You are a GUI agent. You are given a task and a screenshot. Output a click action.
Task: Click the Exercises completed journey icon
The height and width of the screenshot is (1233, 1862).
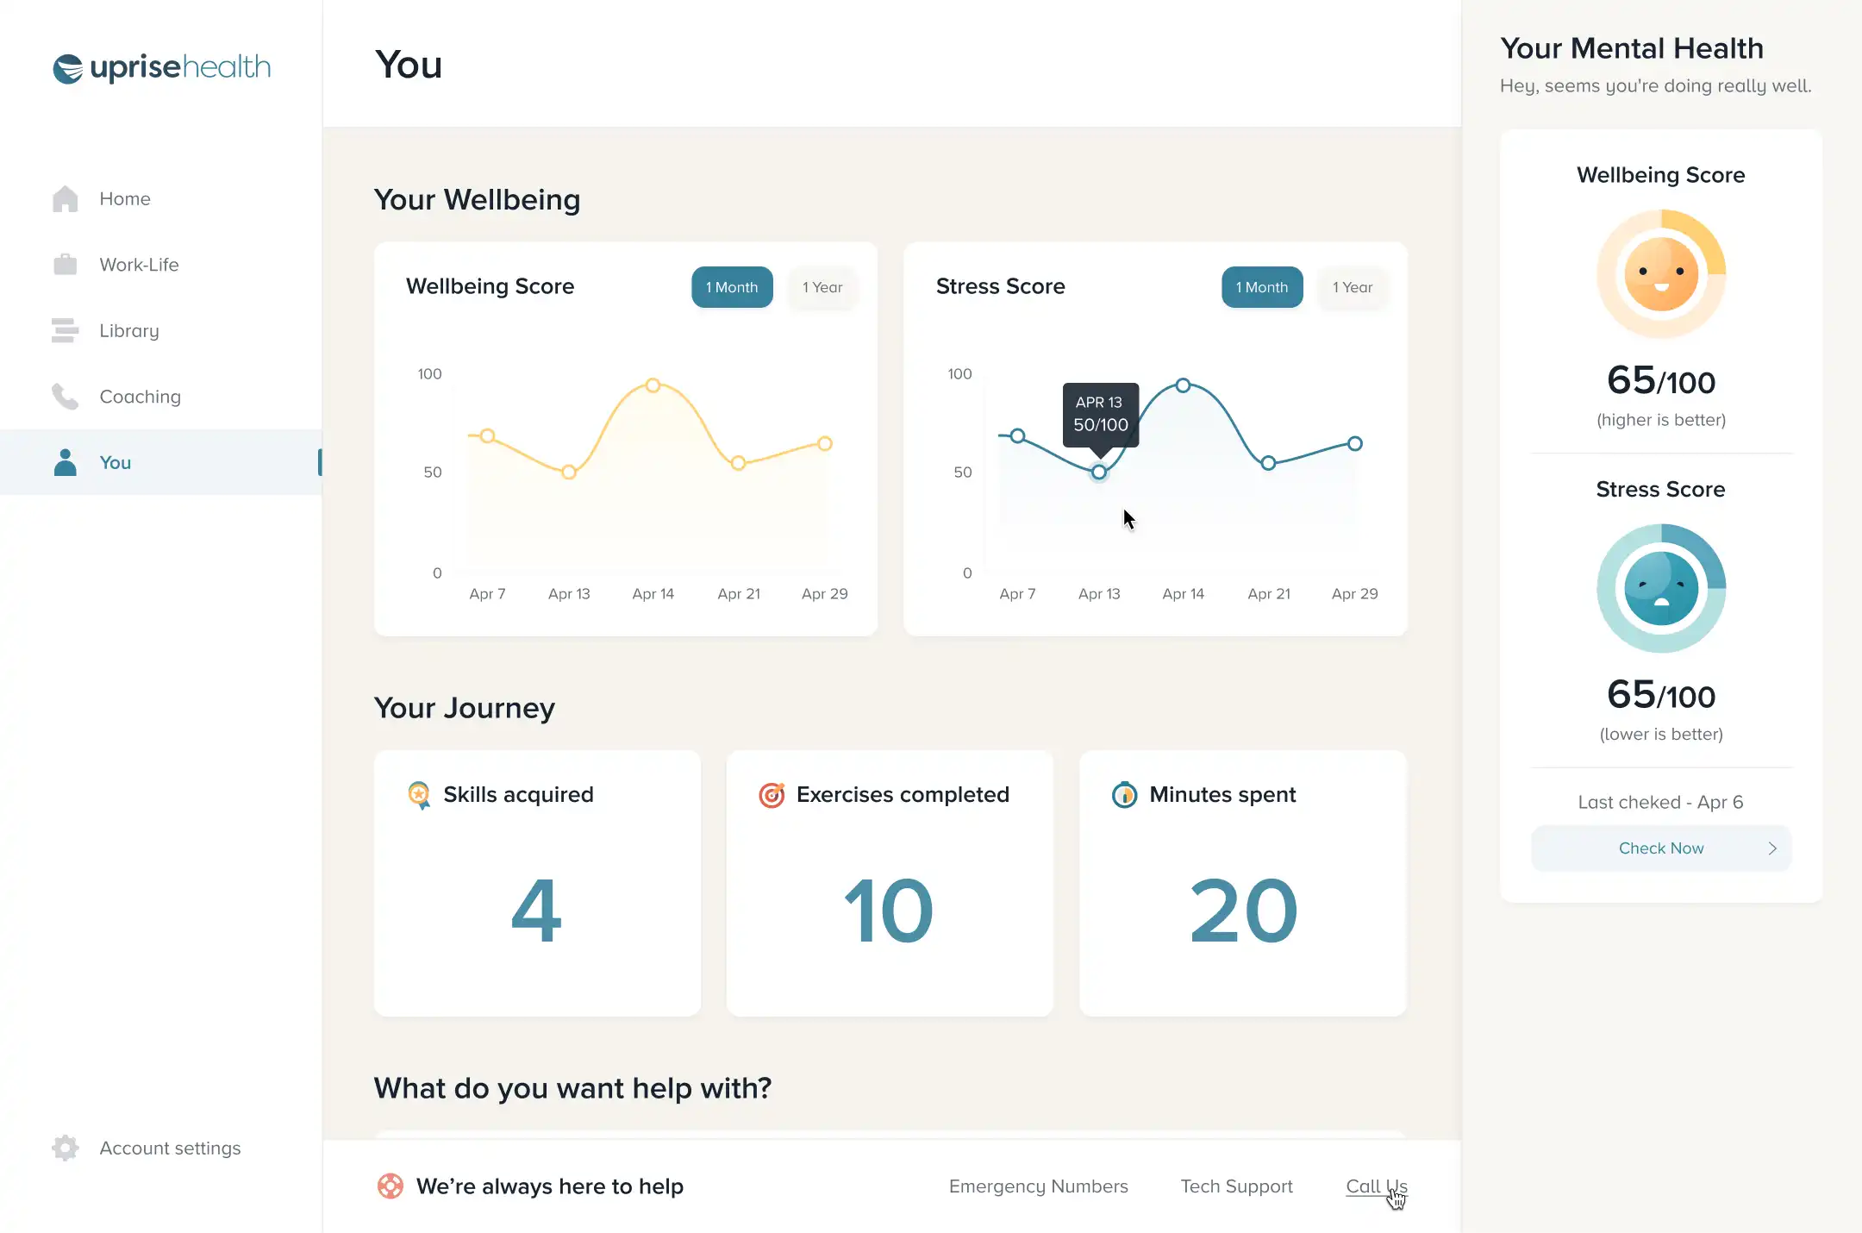tap(772, 794)
